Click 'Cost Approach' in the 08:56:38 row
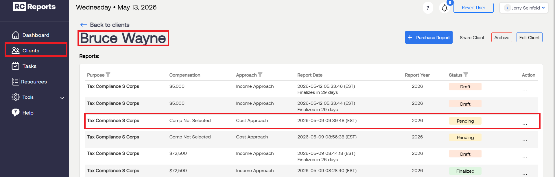The width and height of the screenshot is (555, 177). pos(252,137)
